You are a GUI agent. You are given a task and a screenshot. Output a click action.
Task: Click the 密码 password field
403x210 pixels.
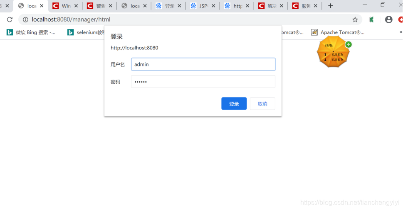[203, 81]
